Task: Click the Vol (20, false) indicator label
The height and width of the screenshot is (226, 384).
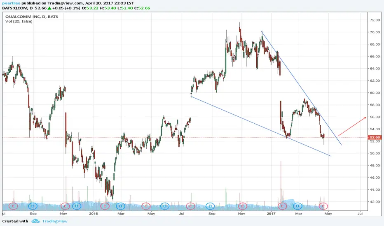Action: pyautogui.click(x=19, y=21)
